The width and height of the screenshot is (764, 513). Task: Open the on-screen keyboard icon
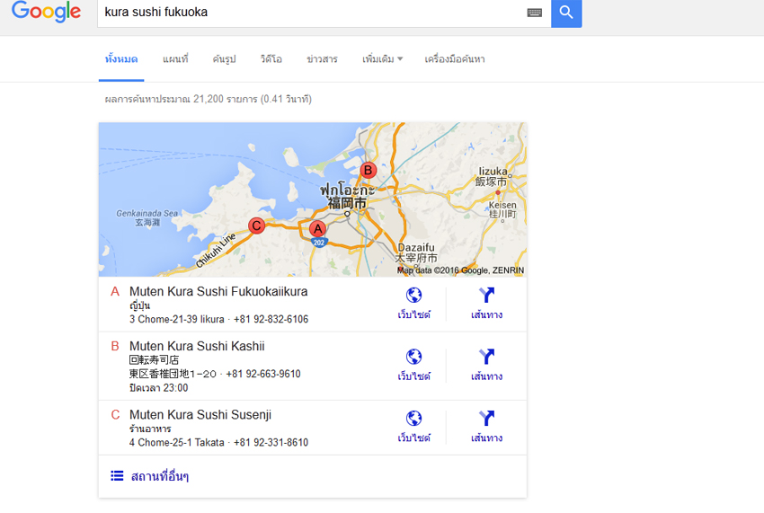534,13
